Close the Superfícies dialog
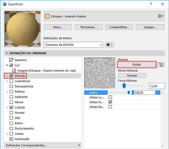The width and height of the screenshot is (169, 149). [163, 4]
